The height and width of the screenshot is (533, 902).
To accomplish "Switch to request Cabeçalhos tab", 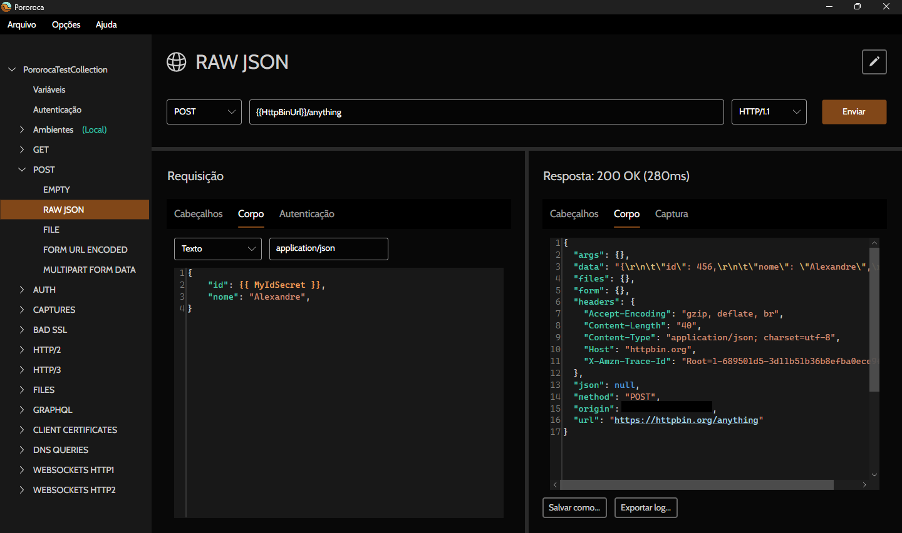I will coord(198,214).
